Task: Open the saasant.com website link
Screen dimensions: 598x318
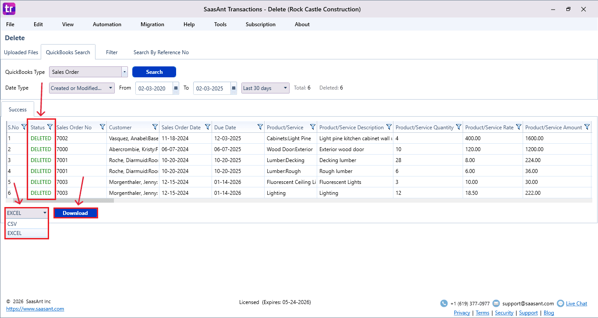Action: click(35, 309)
